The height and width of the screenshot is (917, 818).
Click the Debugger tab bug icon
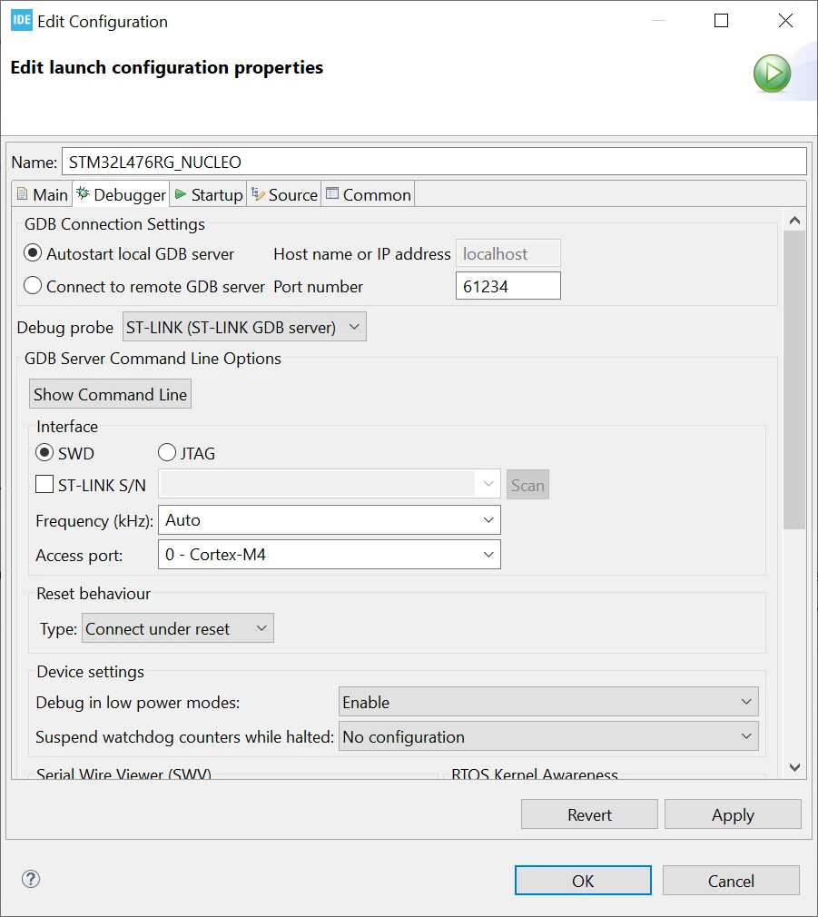(83, 193)
